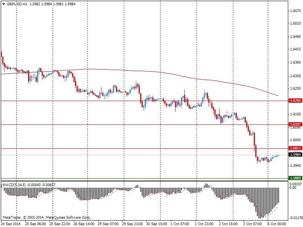Viewport: 303px width, 227px height.
Task: Click the 1.6107 red price level label
Action: pos(295,124)
